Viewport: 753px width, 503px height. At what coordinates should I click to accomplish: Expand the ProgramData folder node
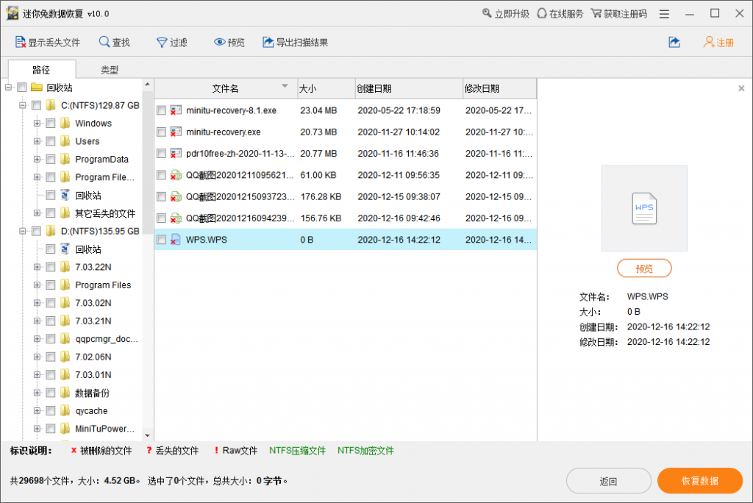[37, 159]
